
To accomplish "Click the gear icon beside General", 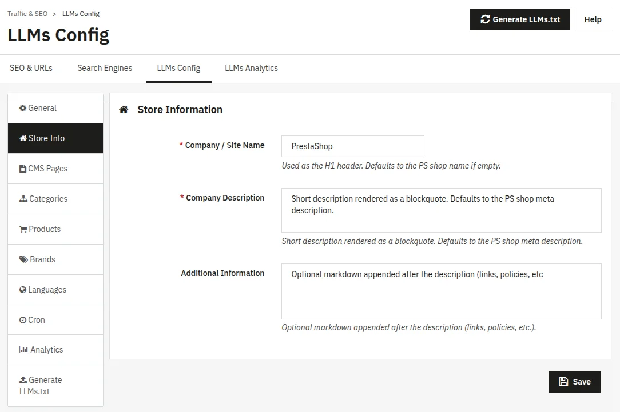I will point(23,108).
